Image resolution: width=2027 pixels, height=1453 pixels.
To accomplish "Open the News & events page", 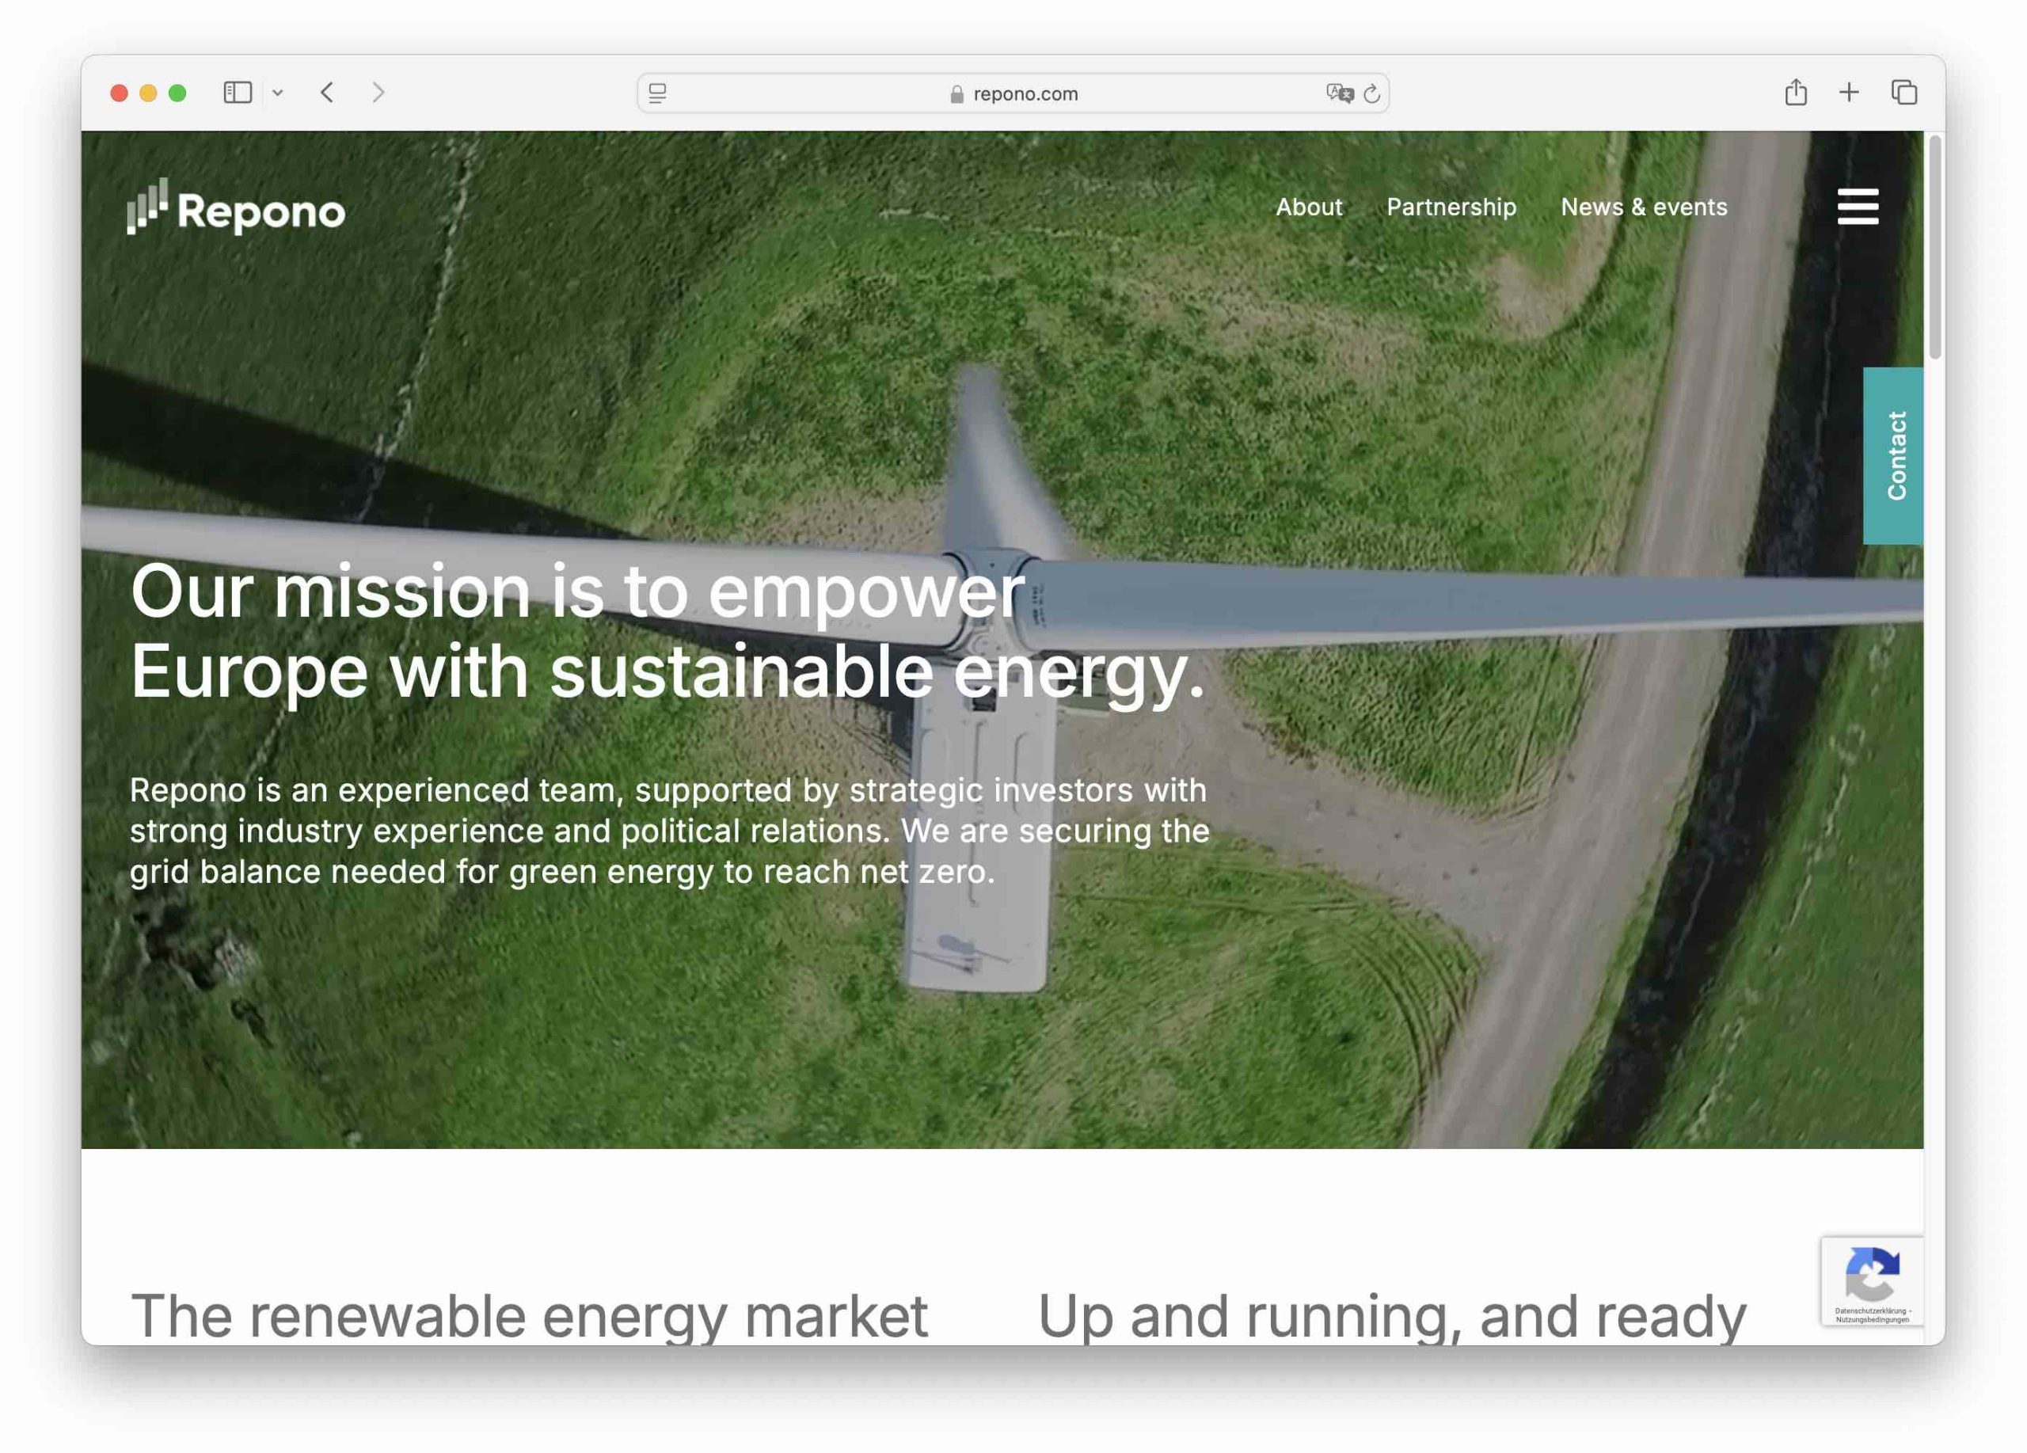I will click(1645, 207).
